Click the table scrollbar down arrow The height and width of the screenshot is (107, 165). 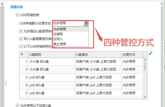click(145, 97)
